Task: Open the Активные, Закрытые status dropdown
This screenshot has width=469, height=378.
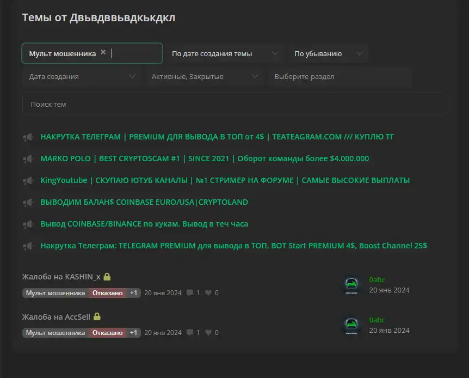Action: (x=205, y=77)
